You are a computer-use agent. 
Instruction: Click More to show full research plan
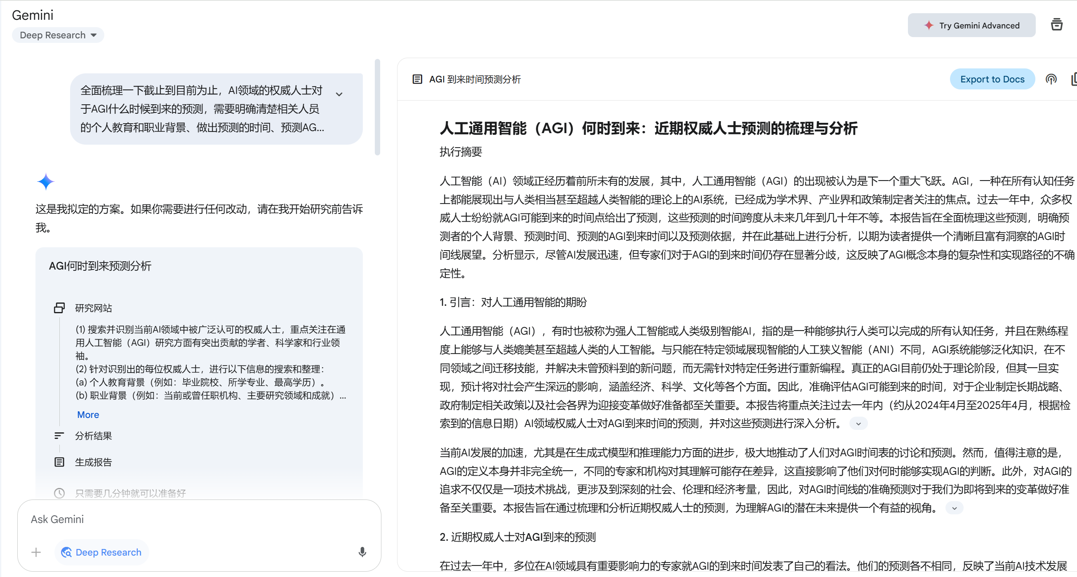88,415
